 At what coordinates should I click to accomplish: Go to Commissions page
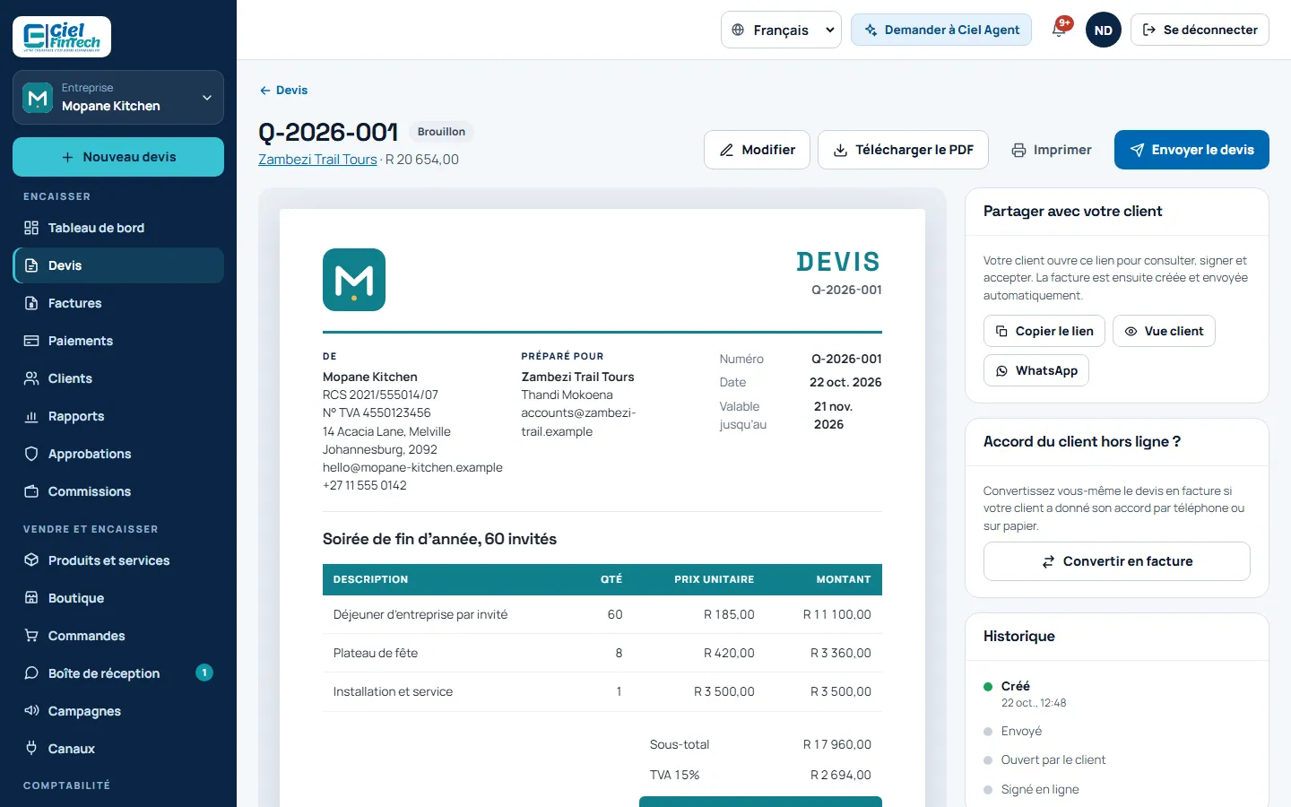(x=118, y=491)
